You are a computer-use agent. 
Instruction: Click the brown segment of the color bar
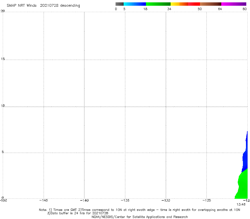point(210,4)
